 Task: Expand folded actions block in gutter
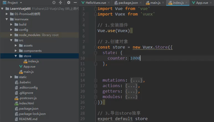tap(96, 86)
